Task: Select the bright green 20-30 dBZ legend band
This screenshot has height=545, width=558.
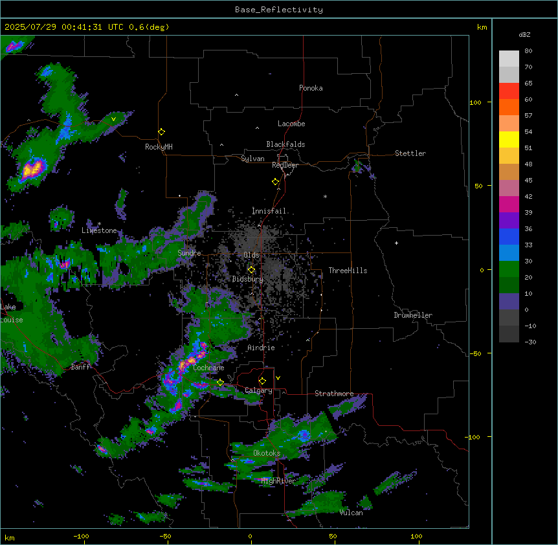Action: click(x=509, y=269)
